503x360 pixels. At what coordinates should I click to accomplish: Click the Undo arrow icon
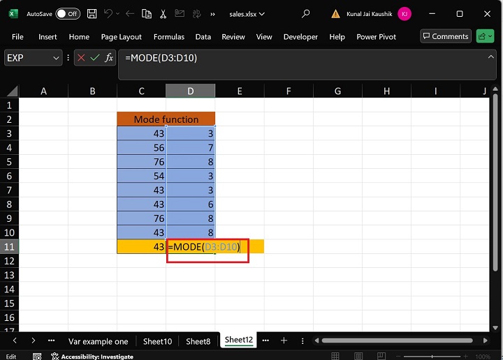(108, 14)
